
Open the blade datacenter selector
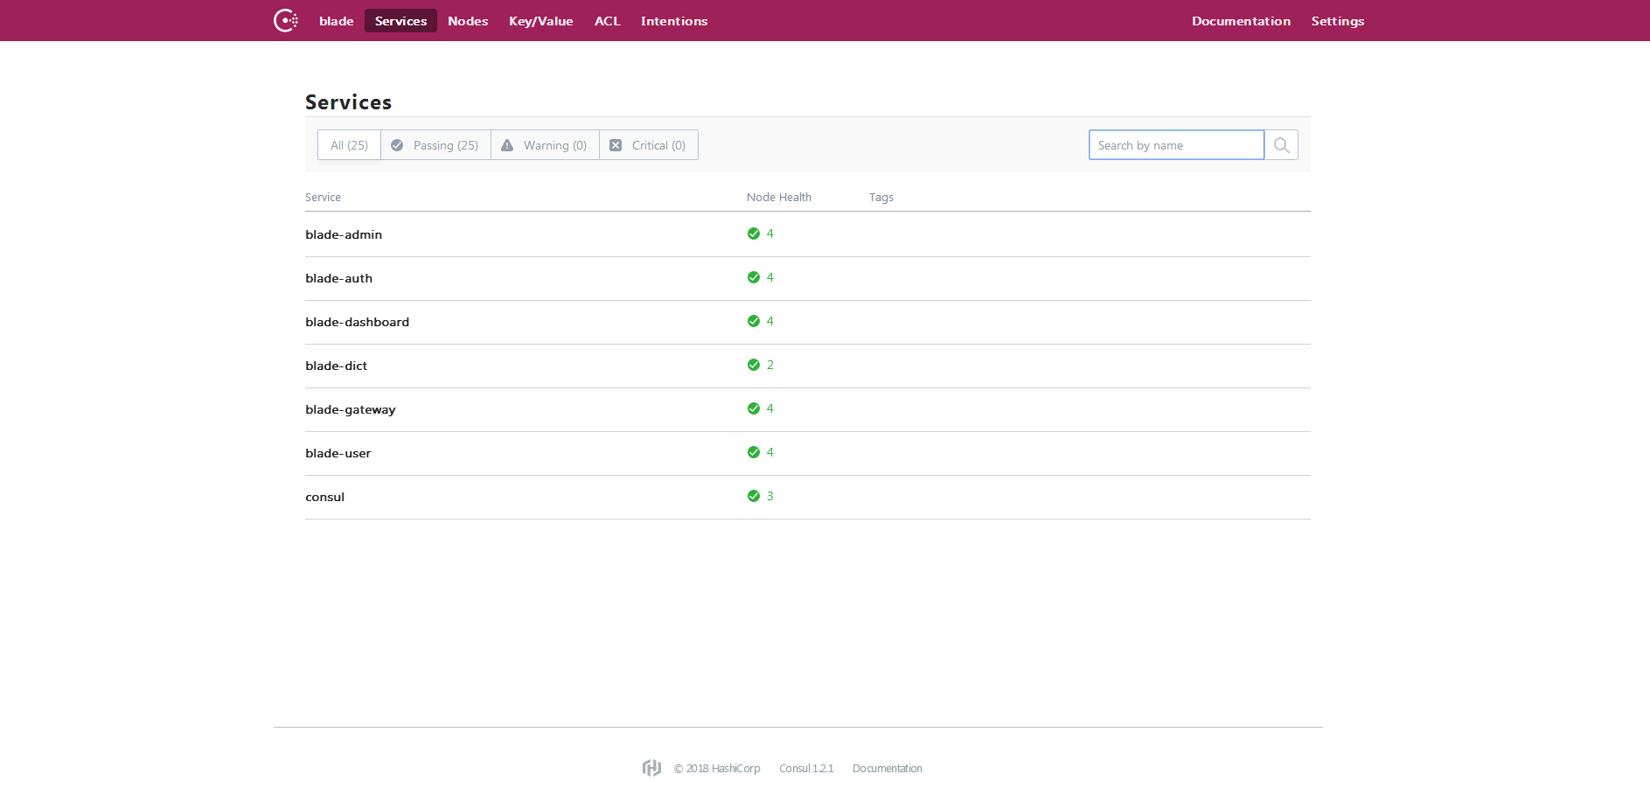[337, 21]
